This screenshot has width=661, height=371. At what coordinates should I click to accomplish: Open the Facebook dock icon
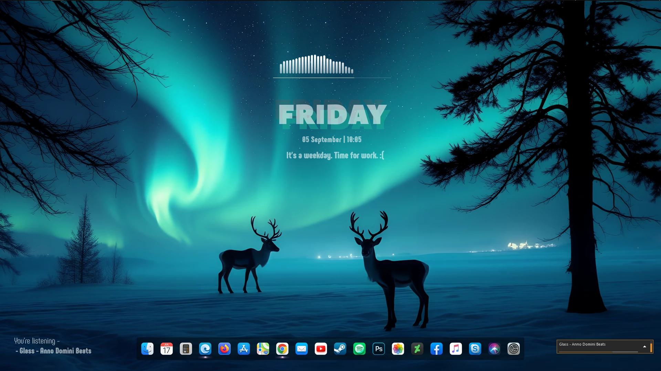(x=437, y=349)
